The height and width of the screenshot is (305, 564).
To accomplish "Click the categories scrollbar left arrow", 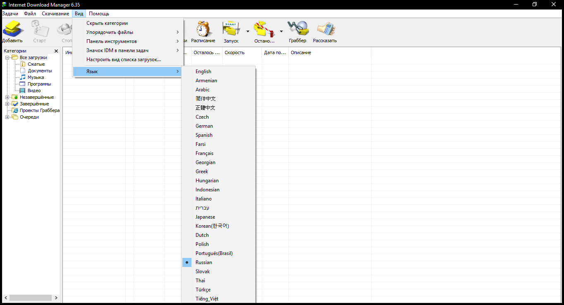I will (x=6, y=298).
